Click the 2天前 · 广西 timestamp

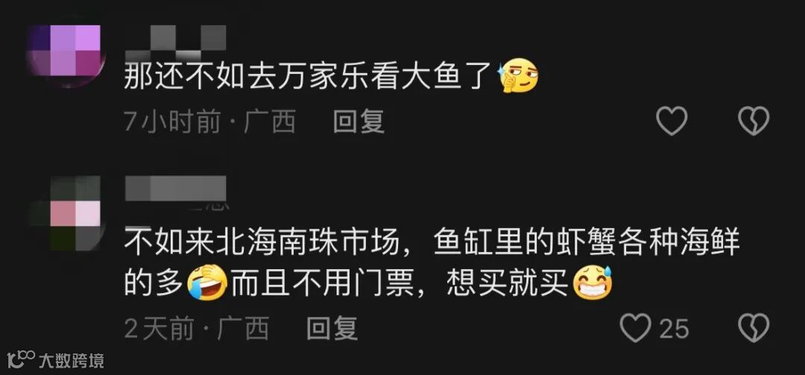point(197,328)
